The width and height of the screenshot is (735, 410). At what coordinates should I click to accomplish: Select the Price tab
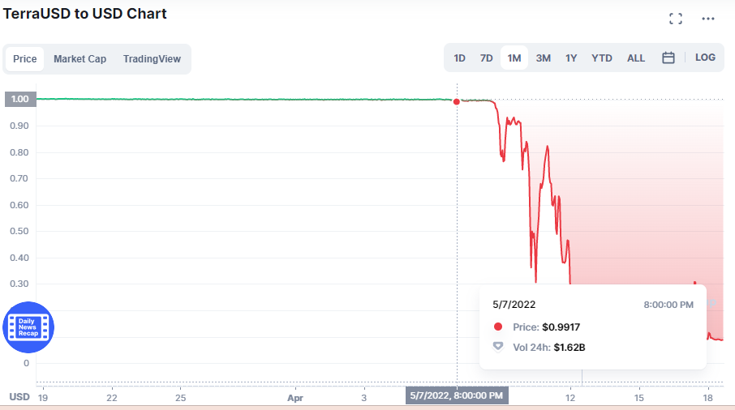25,59
